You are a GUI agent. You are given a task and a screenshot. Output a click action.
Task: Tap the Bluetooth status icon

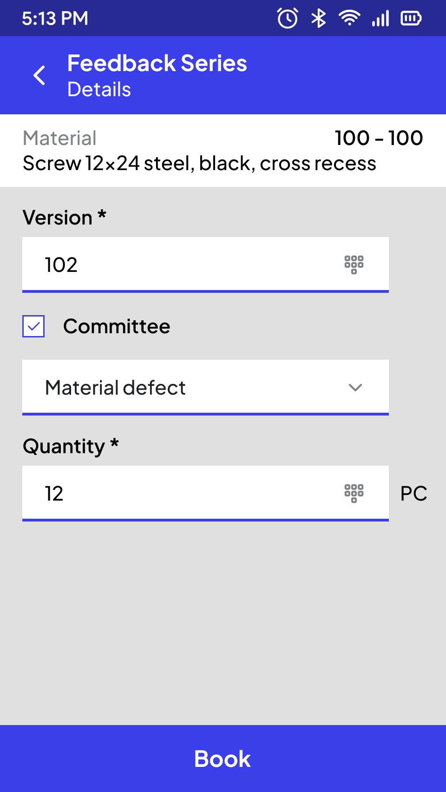click(319, 18)
